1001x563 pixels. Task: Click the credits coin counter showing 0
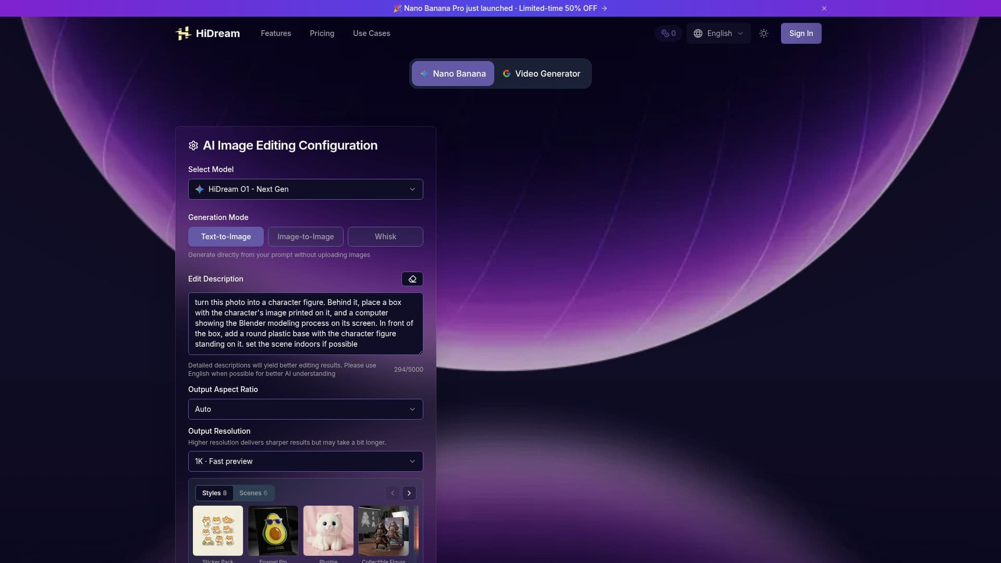click(668, 33)
